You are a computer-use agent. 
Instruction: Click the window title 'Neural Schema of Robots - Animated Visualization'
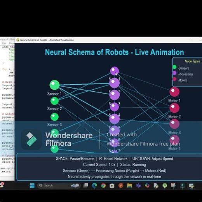47,40
